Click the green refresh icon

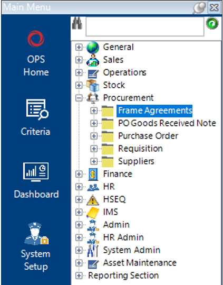pyautogui.click(x=212, y=23)
